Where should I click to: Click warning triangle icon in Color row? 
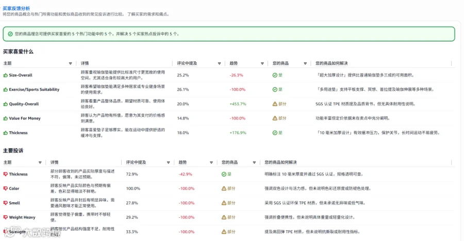224,188
